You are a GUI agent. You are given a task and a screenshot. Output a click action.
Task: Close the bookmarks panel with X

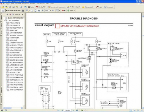tap(22, 14)
